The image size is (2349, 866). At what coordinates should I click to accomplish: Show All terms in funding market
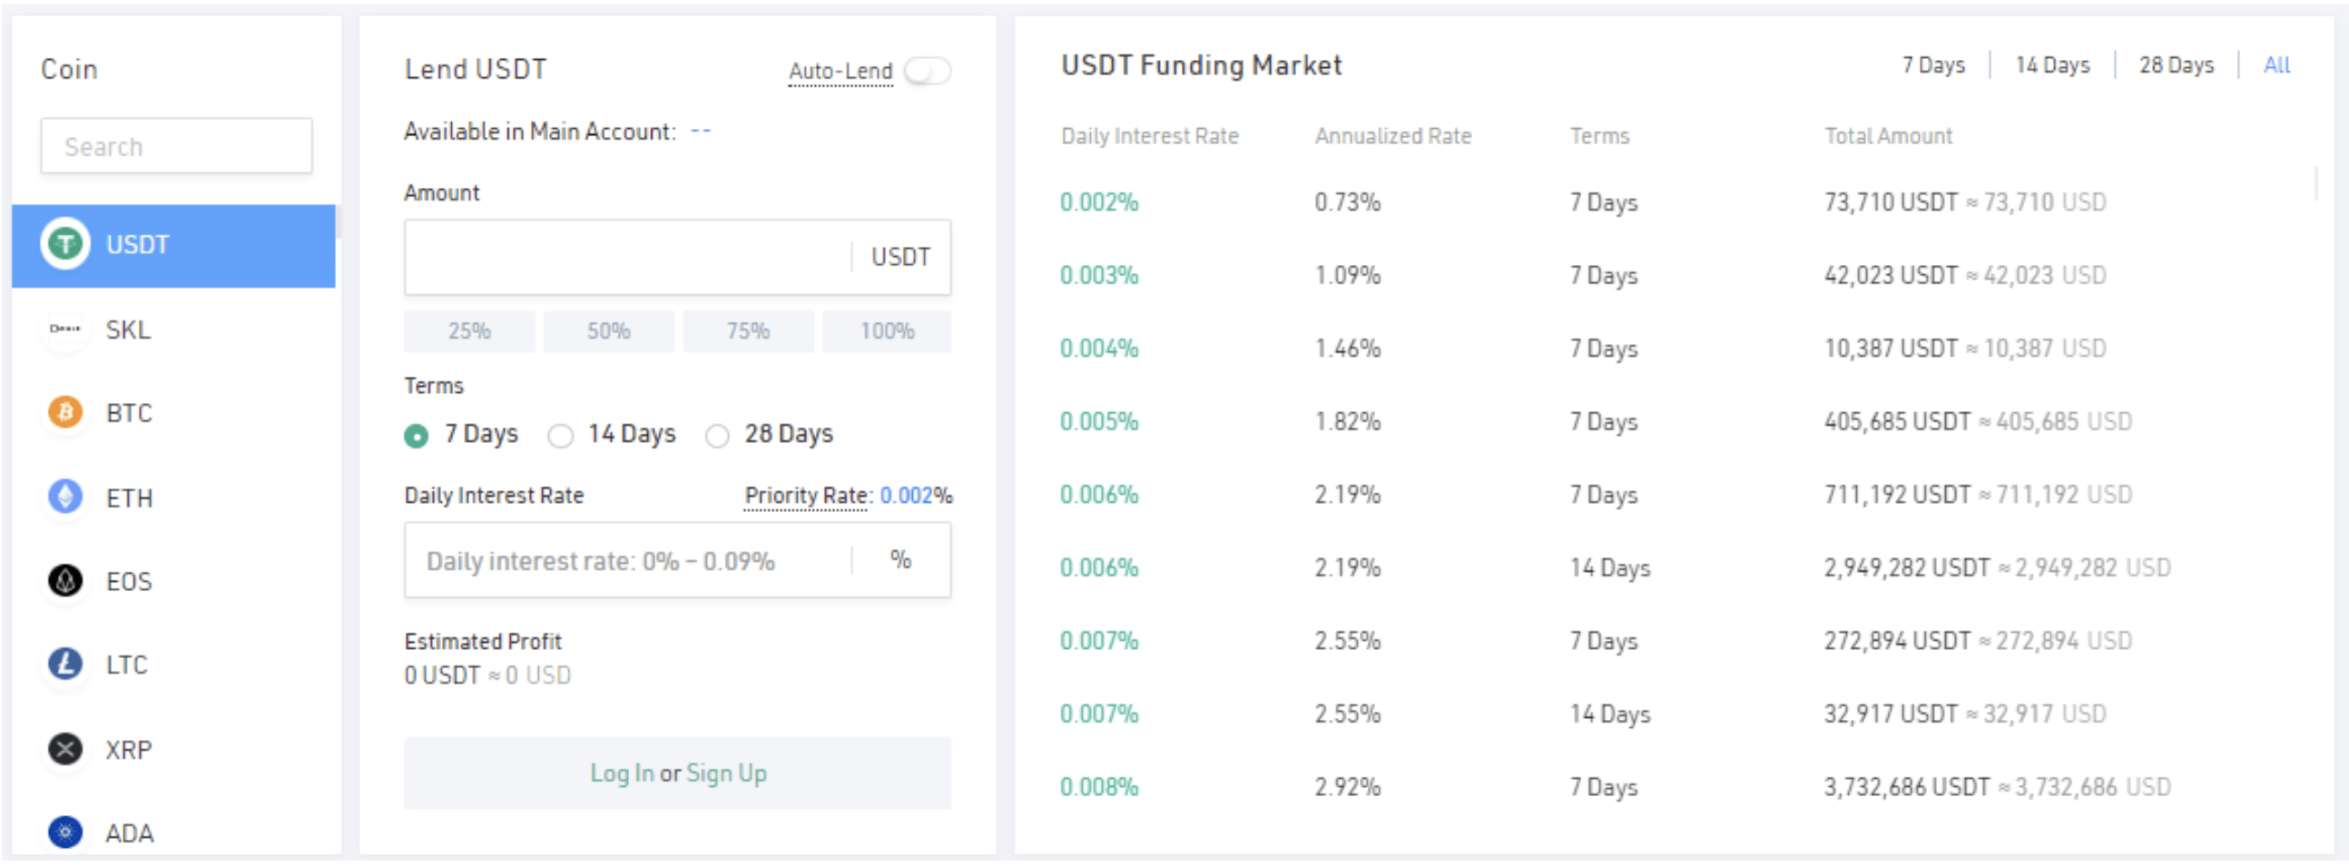(2276, 65)
